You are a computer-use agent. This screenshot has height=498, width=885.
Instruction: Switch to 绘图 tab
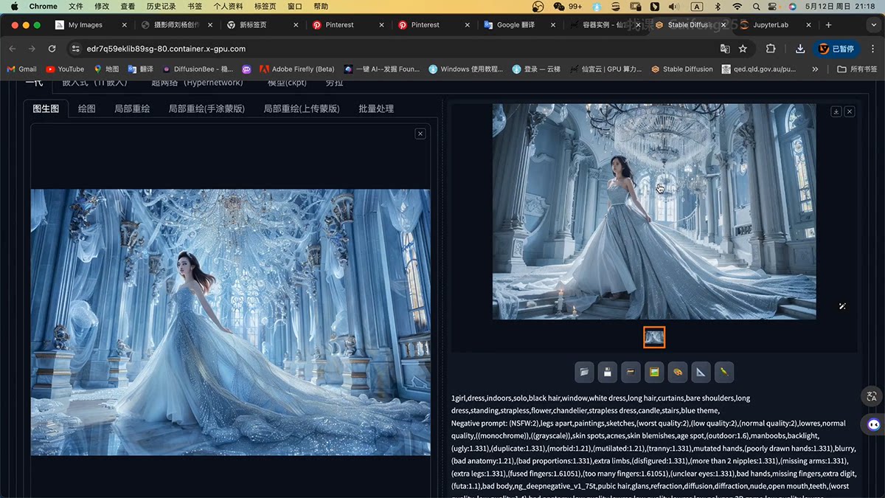[x=87, y=108]
